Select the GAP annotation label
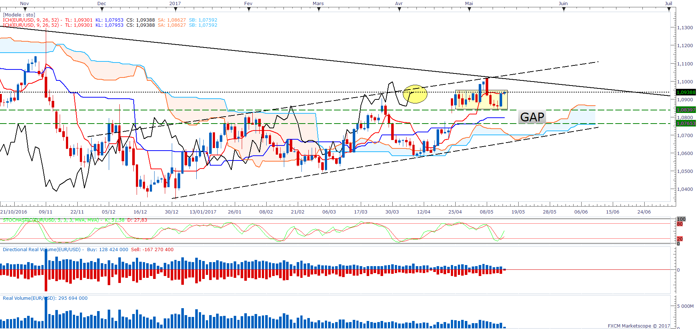697x329 pixels. (x=532, y=117)
